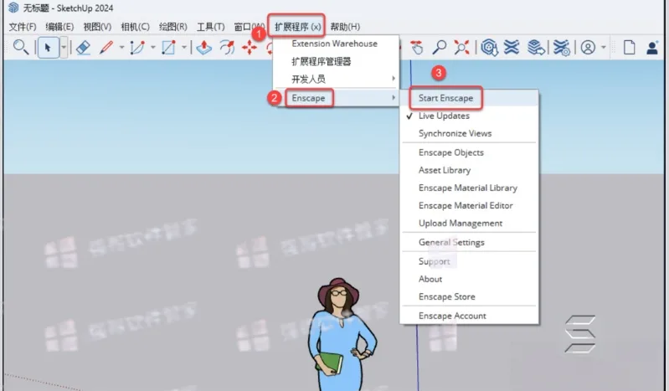Screen dimensions: 669x391
Task: Choose the Pan hand tool
Action: click(417, 48)
